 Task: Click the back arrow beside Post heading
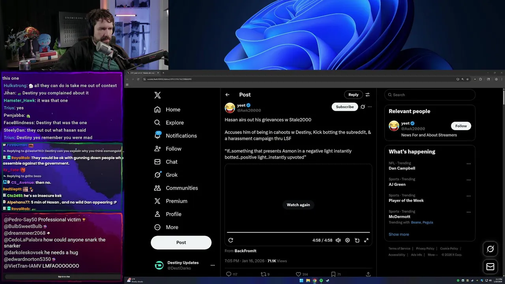click(x=227, y=95)
